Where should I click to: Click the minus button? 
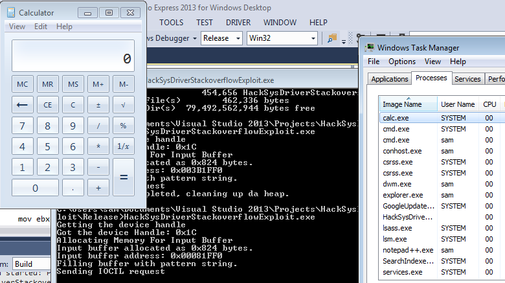point(98,167)
